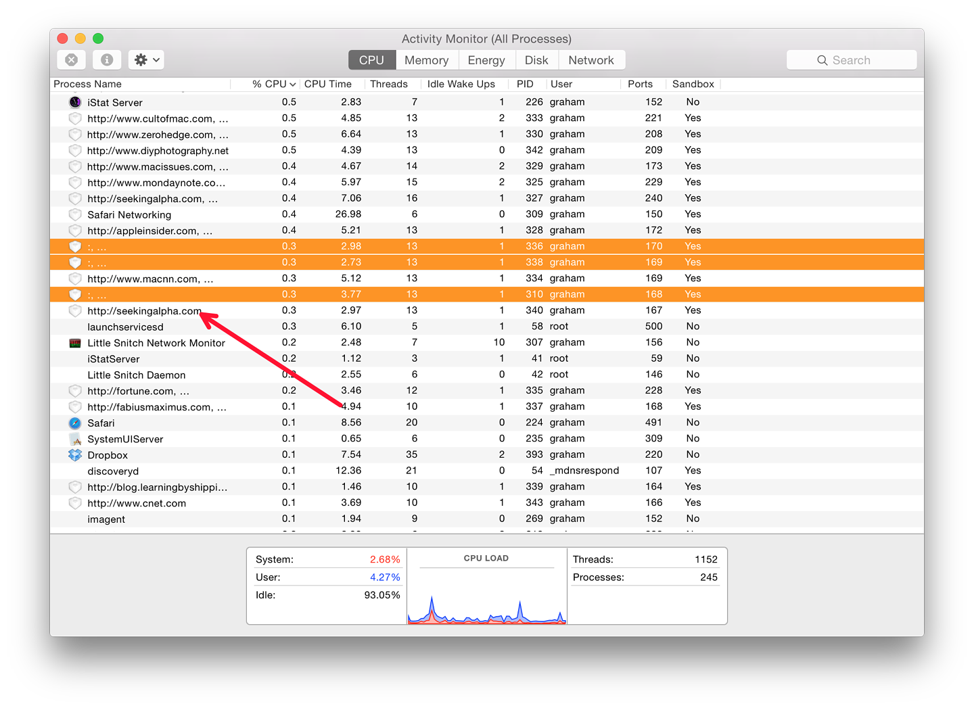Click shield icon beside blog.learningbyshippi
The width and height of the screenshot is (974, 708).
click(75, 487)
